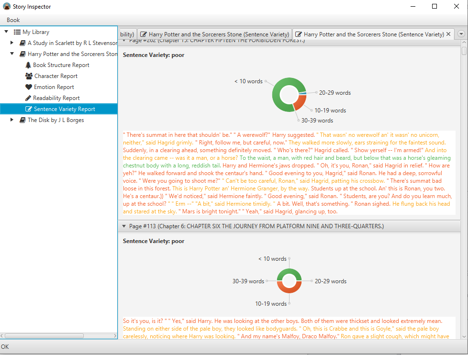Click the pencil icon of Readability Report
This screenshot has height=355, width=468.
(28, 98)
